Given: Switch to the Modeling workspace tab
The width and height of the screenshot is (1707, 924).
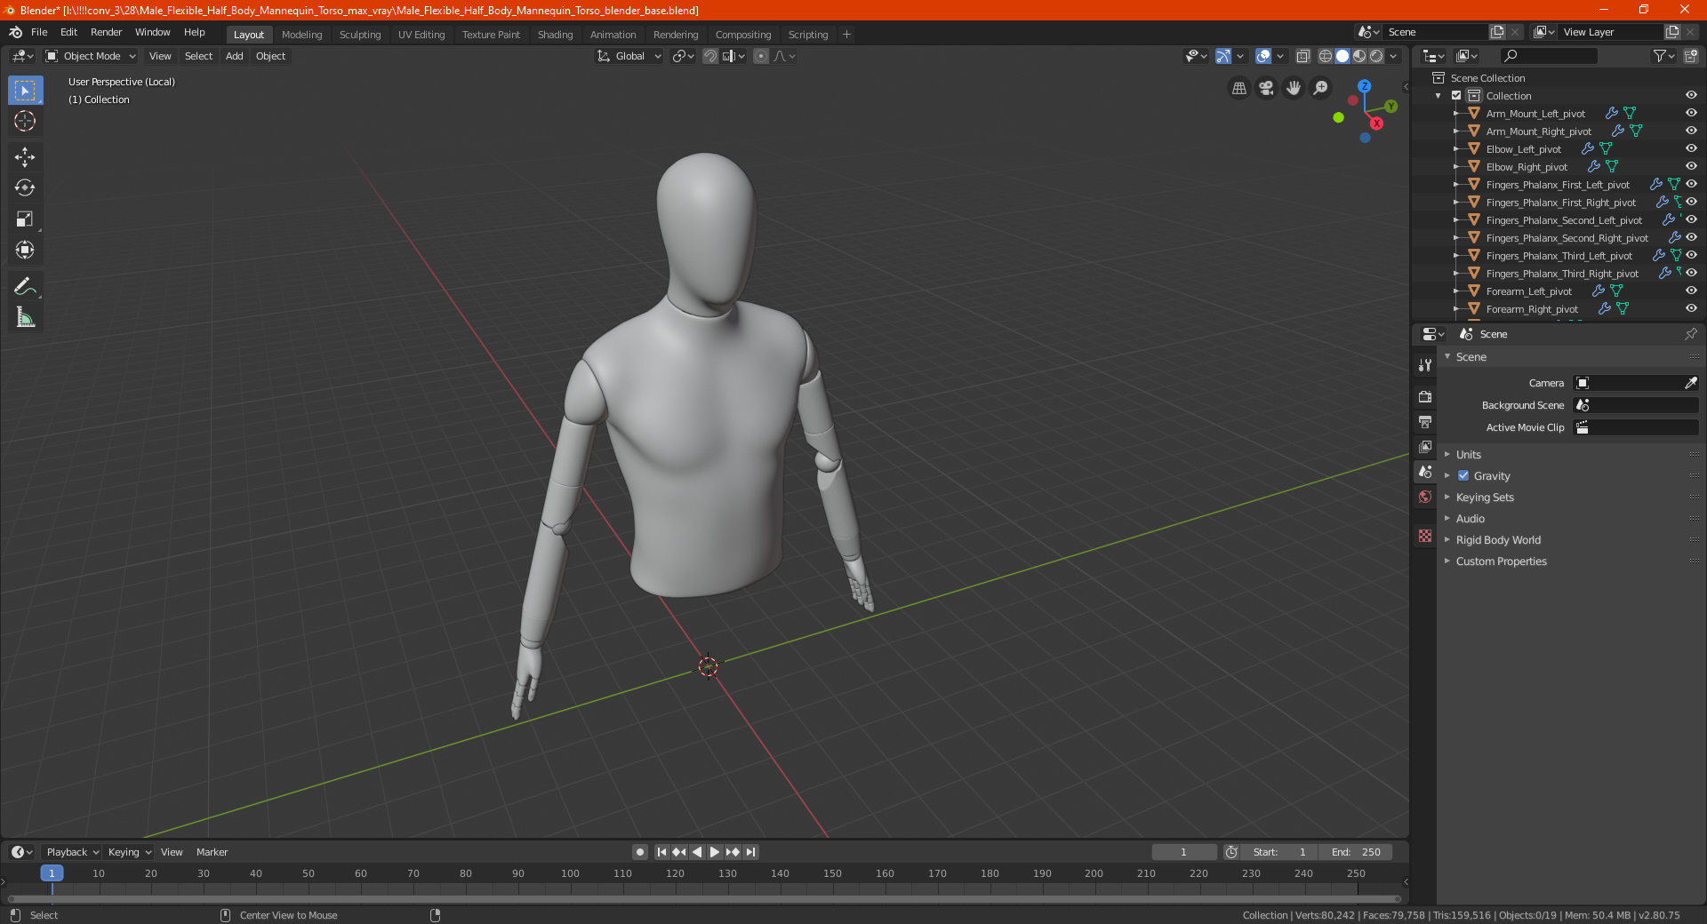Looking at the screenshot, I should point(301,35).
